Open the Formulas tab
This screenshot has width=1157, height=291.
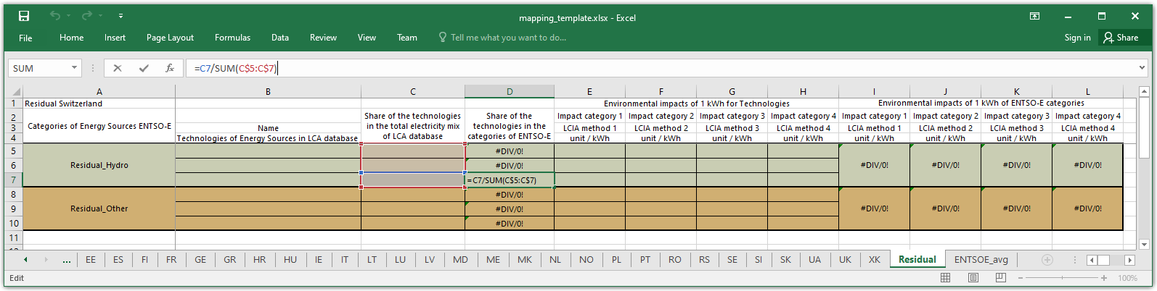pyautogui.click(x=232, y=38)
